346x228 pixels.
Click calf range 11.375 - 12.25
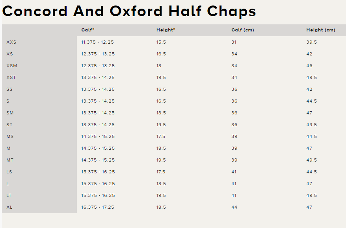pyautogui.click(x=97, y=42)
